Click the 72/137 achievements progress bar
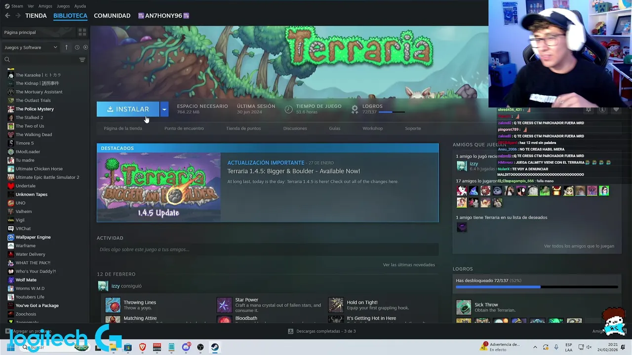The image size is (632, 355). (x=537, y=287)
